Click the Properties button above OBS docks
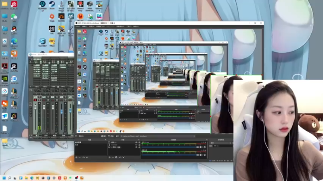323x181 pixels. [x=104, y=136]
